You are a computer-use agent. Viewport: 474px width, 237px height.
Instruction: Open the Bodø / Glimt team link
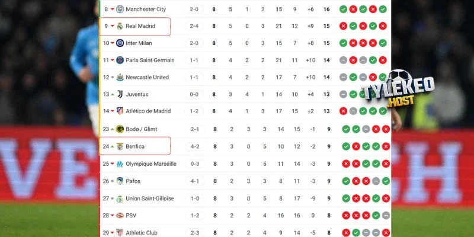pyautogui.click(x=142, y=129)
